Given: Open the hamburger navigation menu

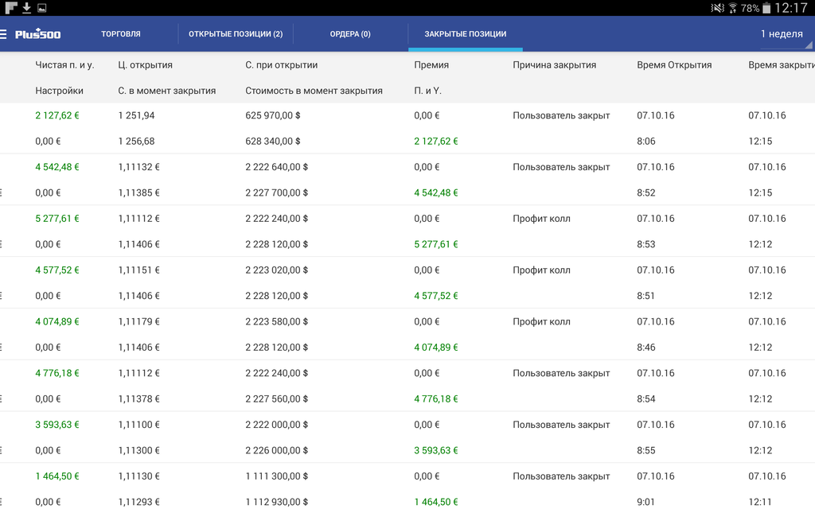Looking at the screenshot, I should 4,34.
